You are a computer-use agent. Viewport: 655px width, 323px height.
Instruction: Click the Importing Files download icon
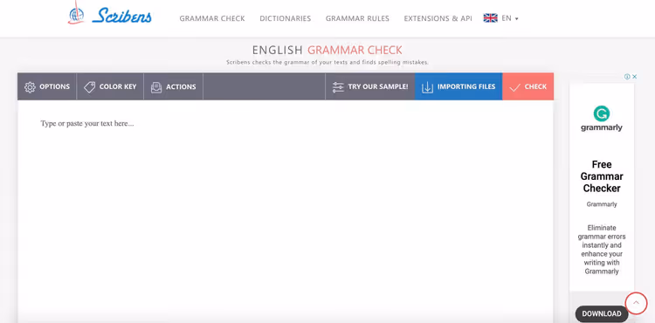click(427, 87)
